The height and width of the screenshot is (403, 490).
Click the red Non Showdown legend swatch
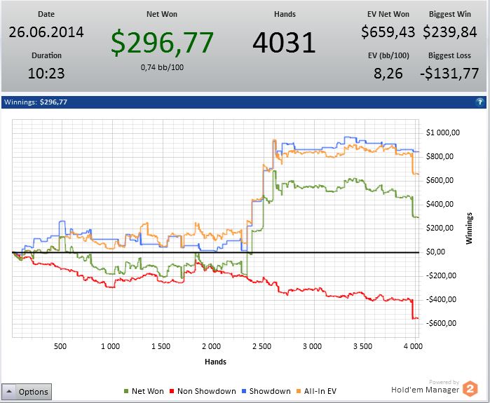[172, 391]
